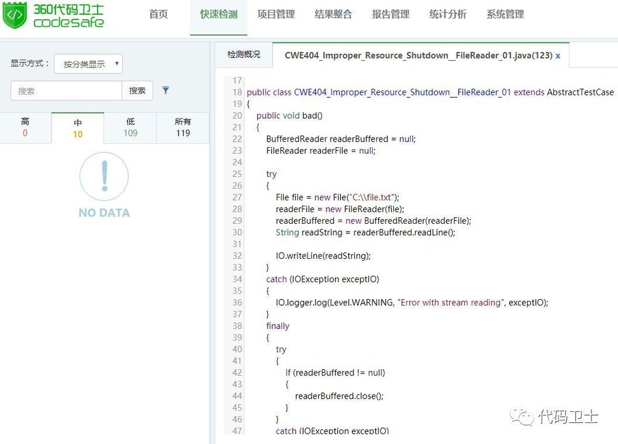Switch to the 检测概况 tab
This screenshot has height=444, width=618.
244,54
